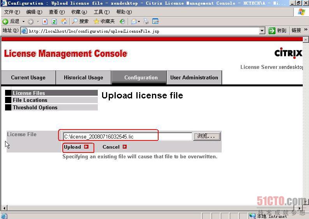Open File Locations sidebar item
Image resolution: width=309 pixels, height=219 pixels.
(51, 100)
